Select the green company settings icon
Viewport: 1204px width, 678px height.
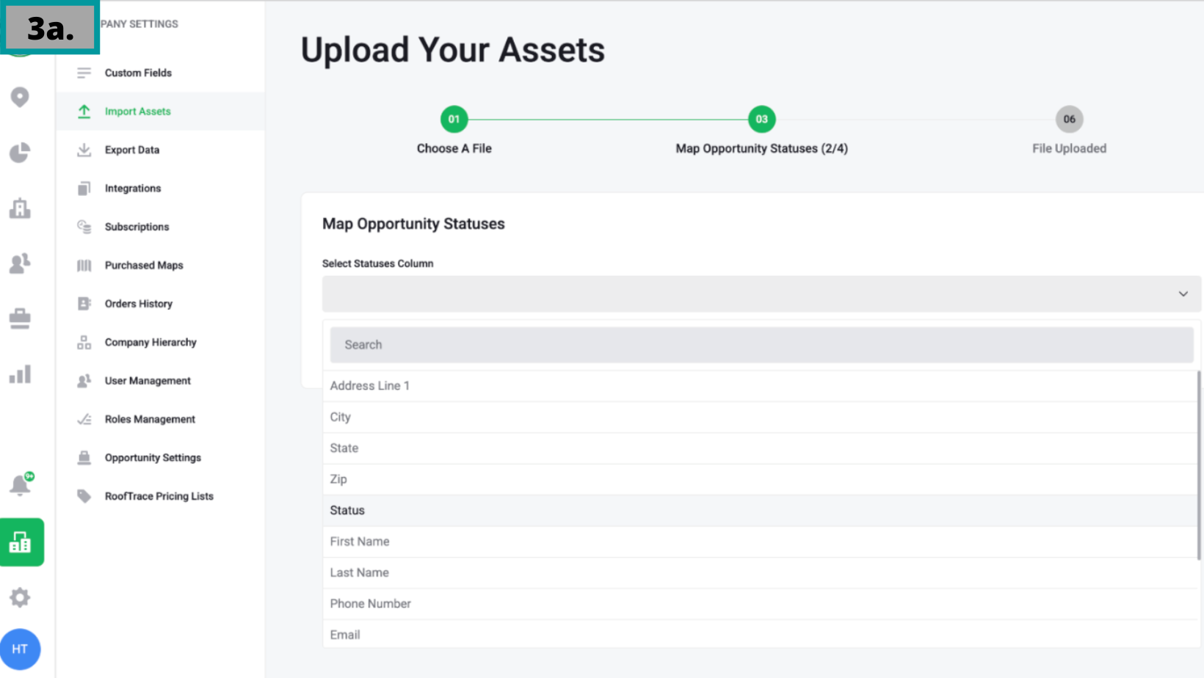(21, 542)
